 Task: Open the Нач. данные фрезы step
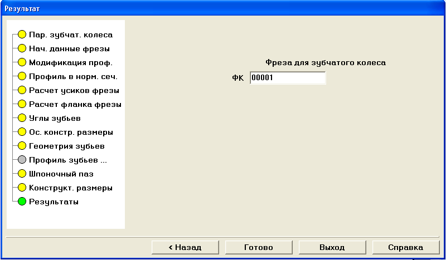[69, 49]
